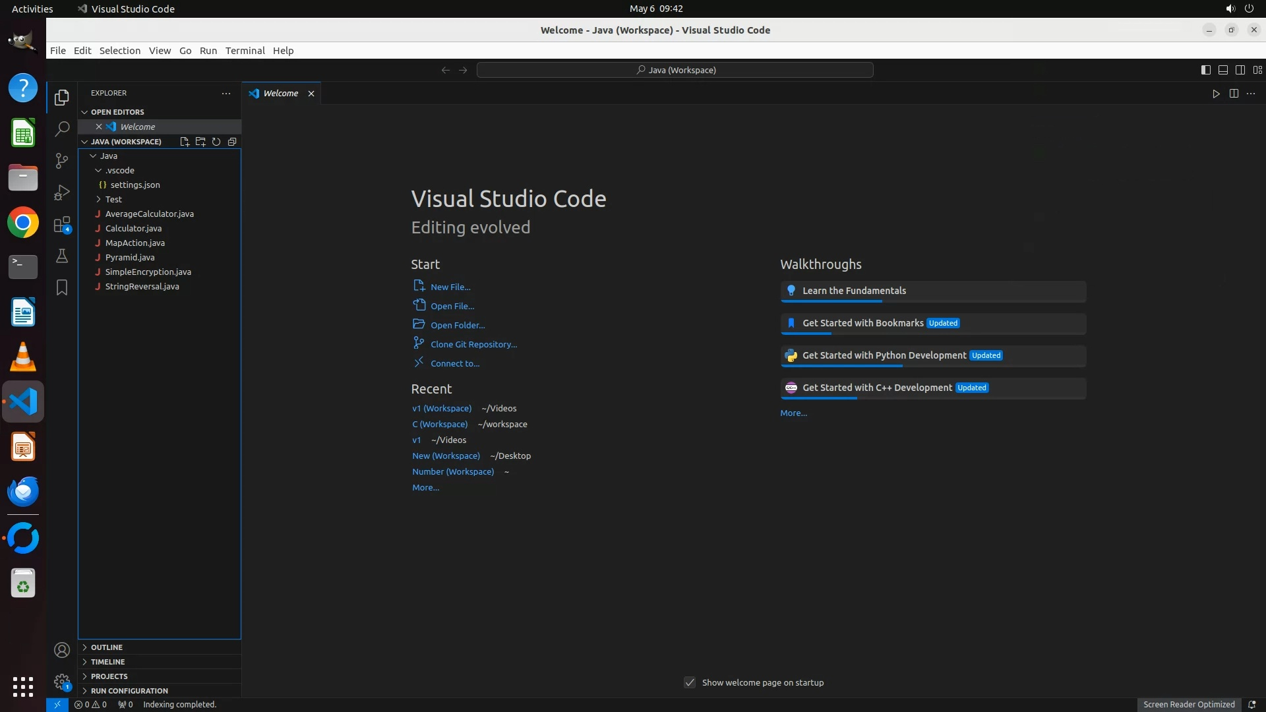Toggle the bottom panel visibility
Image resolution: width=1266 pixels, height=712 pixels.
[1222, 70]
